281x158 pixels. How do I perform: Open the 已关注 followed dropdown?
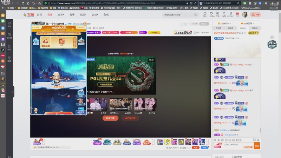tap(204, 24)
